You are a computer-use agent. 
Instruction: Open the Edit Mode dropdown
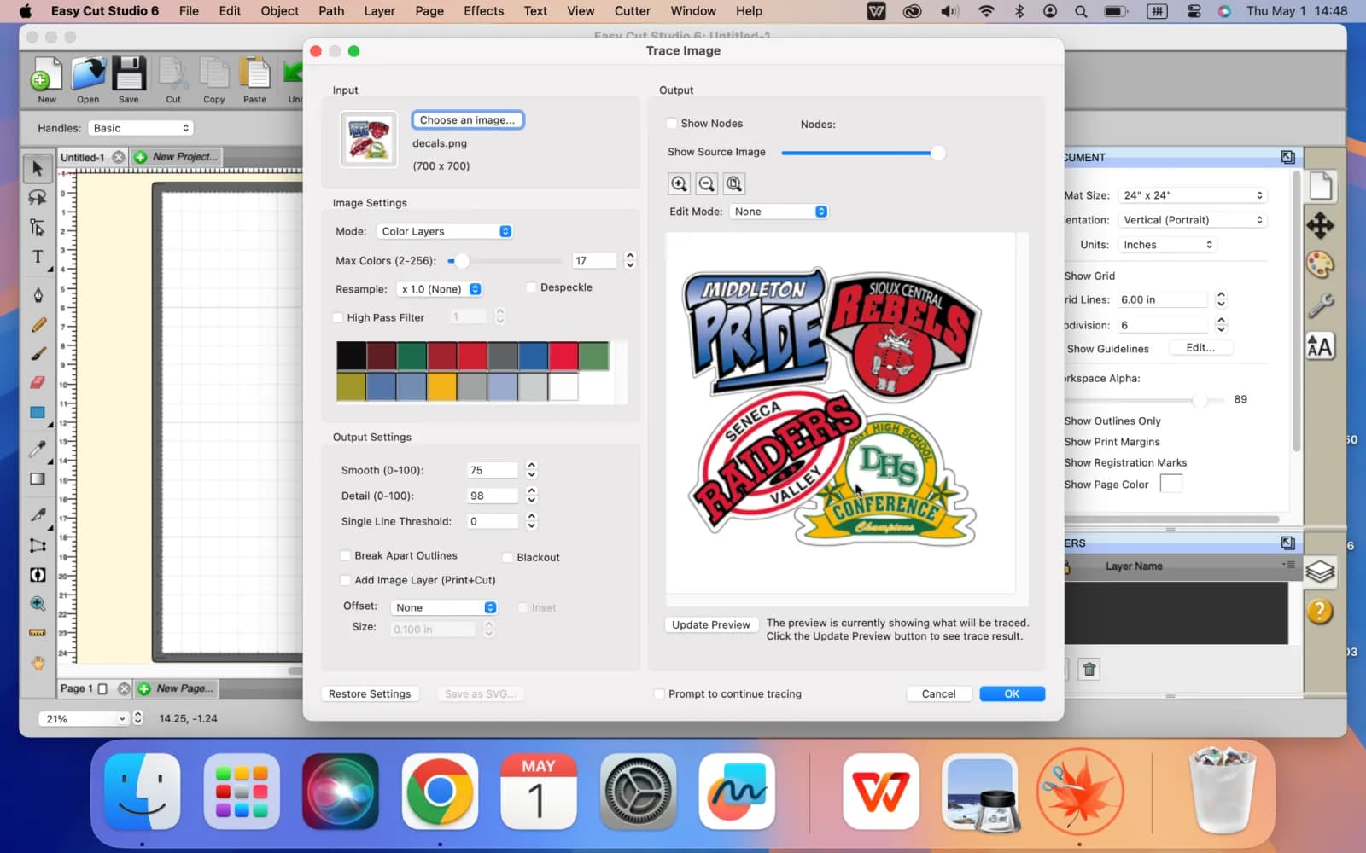tap(779, 212)
